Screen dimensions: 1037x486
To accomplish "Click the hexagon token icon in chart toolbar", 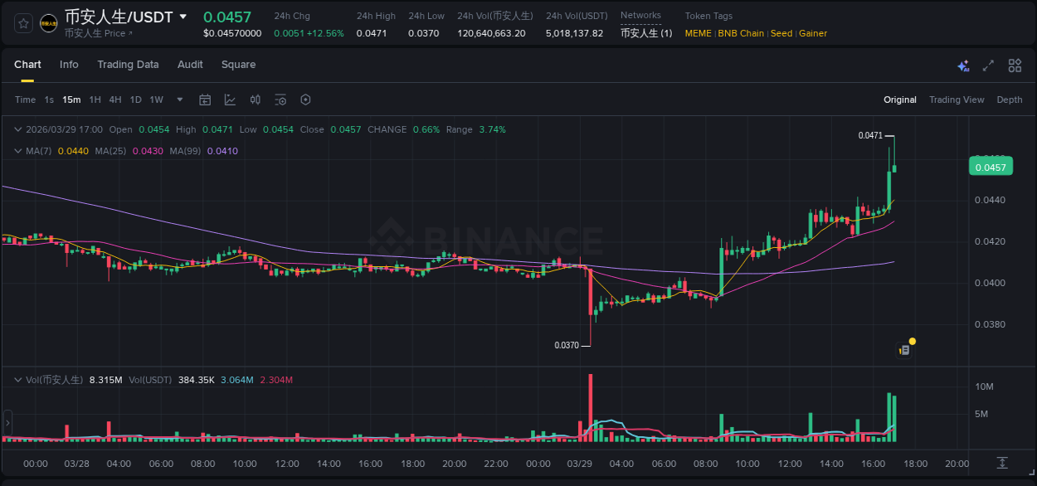I will coord(305,100).
